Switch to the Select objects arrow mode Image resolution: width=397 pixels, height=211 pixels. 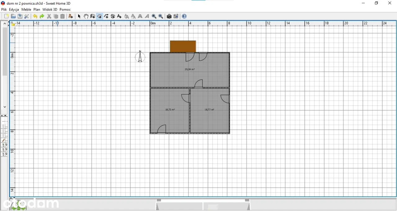79,16
